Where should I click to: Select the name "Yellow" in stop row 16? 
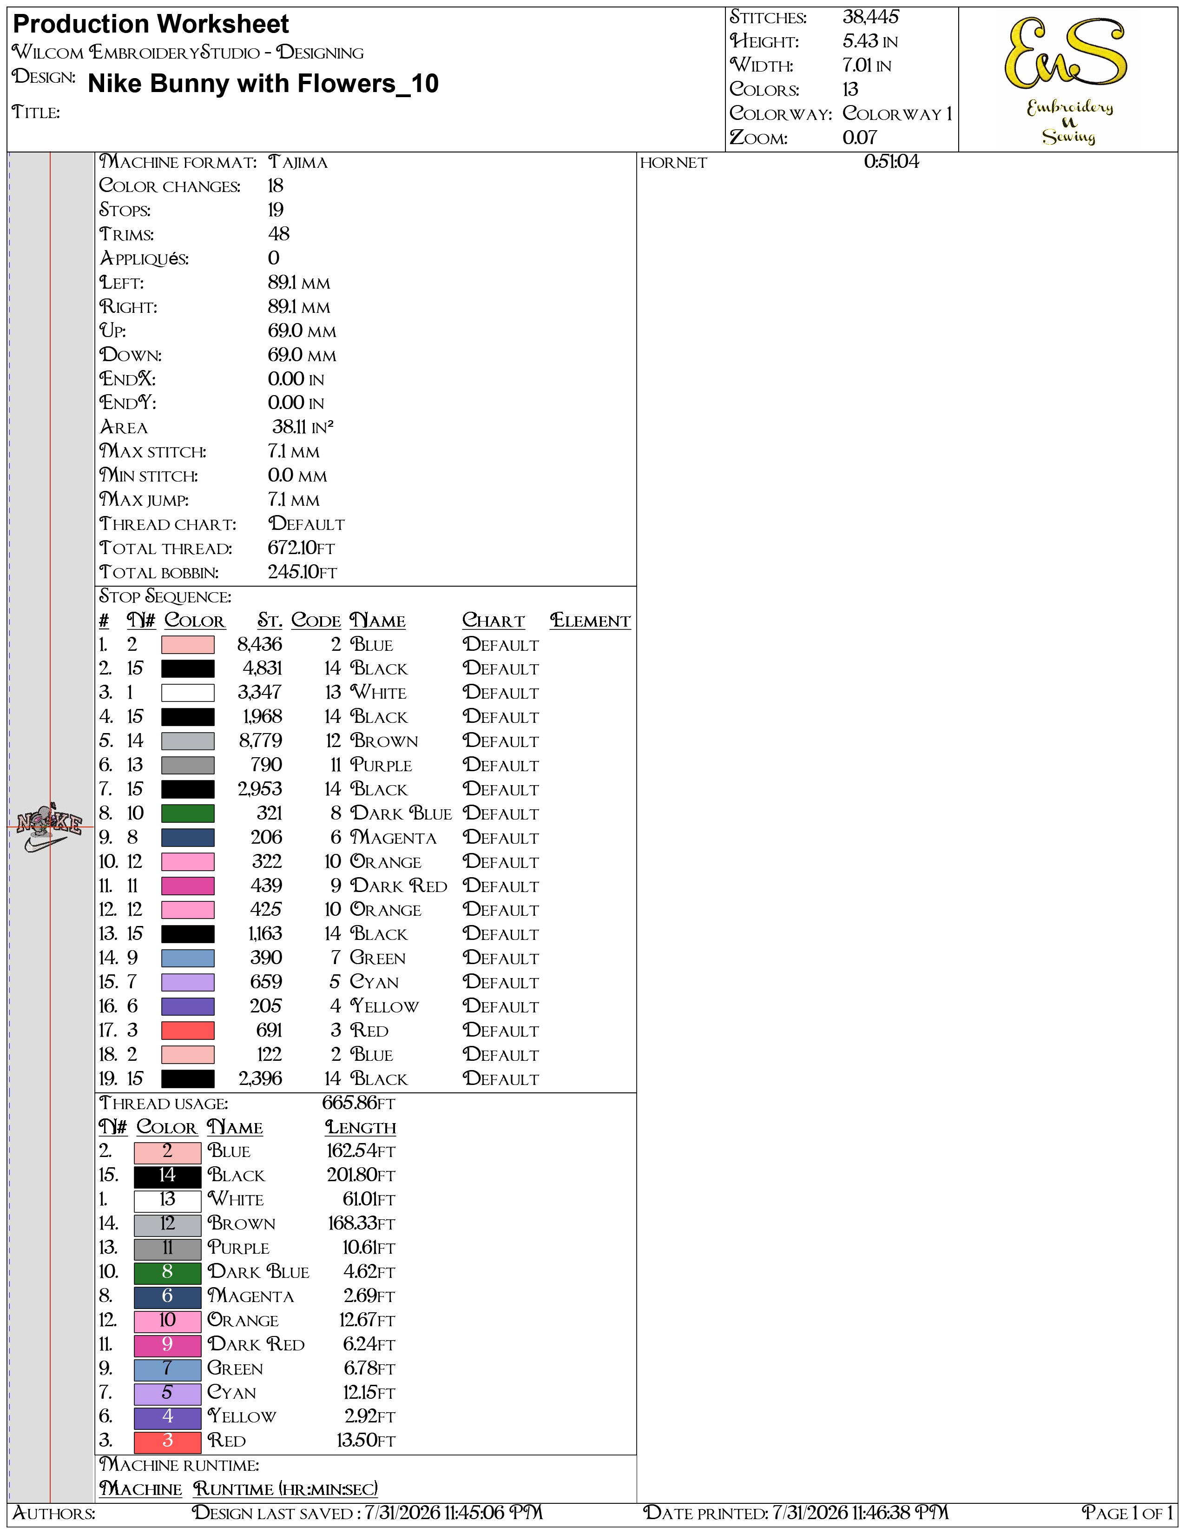[x=384, y=1006]
